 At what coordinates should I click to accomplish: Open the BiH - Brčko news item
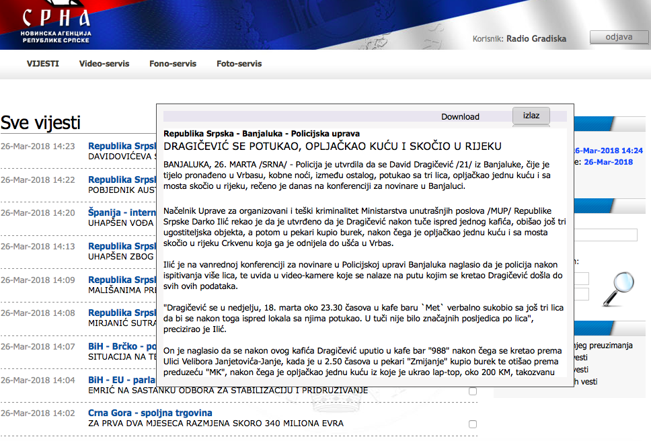point(121,347)
